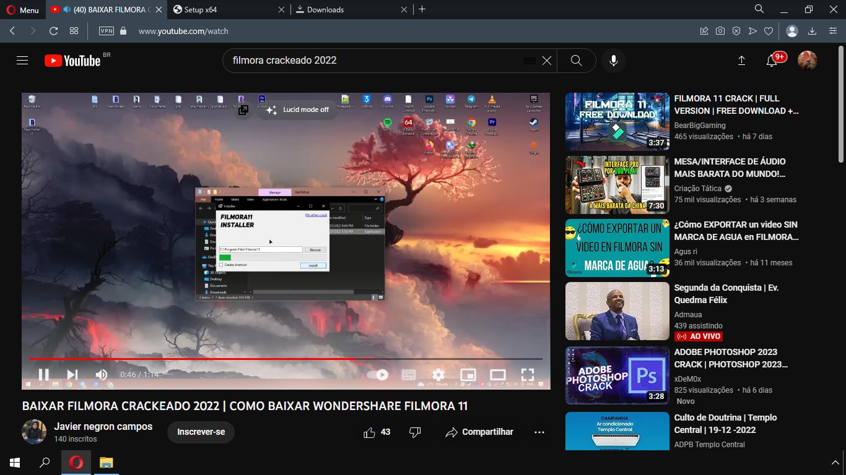Expand the taskbar hidden icons chevron

pyautogui.click(x=835, y=463)
